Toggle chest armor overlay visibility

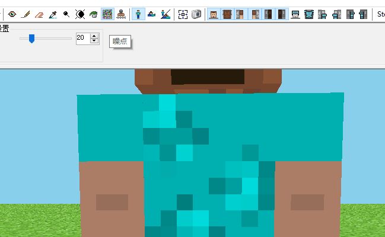[x=309, y=14]
